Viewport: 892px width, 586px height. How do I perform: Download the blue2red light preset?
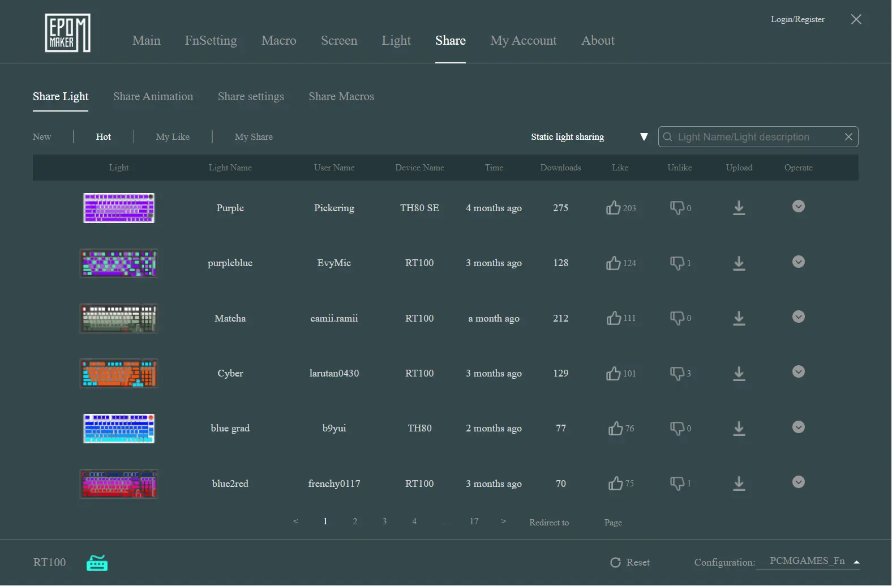(739, 483)
